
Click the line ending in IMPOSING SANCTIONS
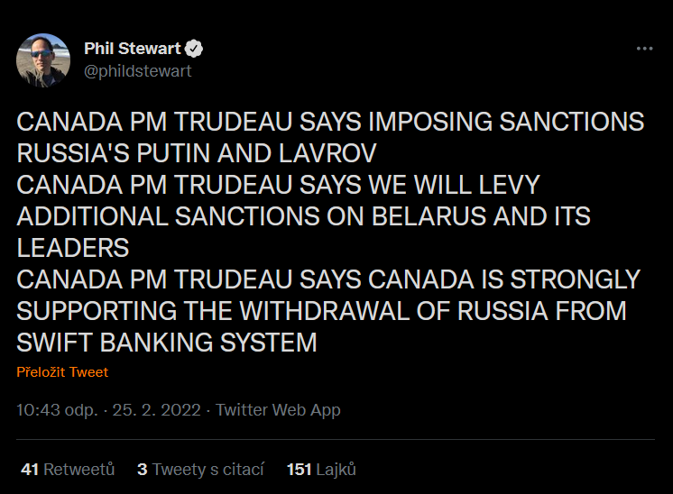[330, 122]
